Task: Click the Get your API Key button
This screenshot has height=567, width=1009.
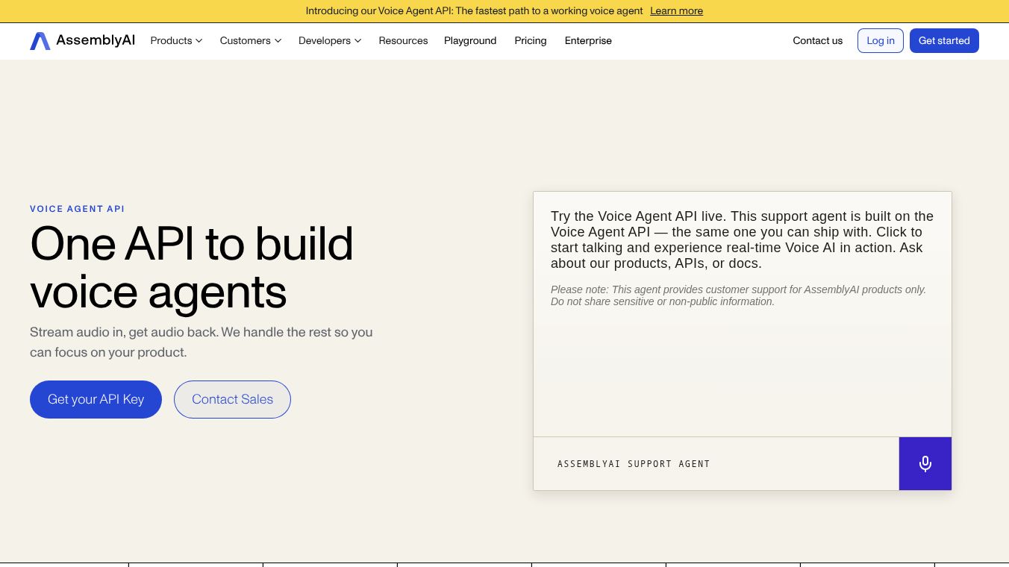Action: pos(96,399)
